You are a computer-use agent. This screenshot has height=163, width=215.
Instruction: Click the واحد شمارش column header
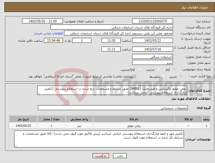[79, 119]
